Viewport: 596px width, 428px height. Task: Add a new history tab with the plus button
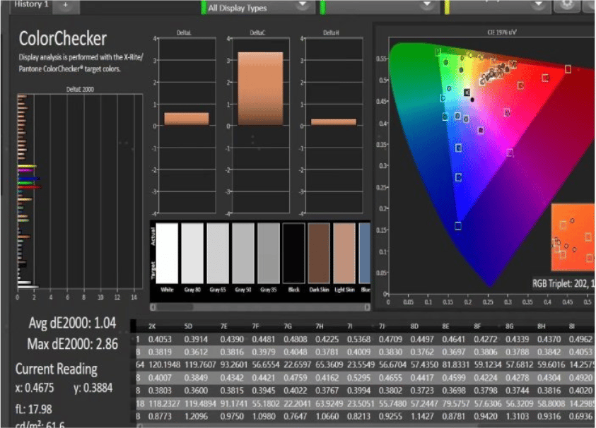[65, 6]
